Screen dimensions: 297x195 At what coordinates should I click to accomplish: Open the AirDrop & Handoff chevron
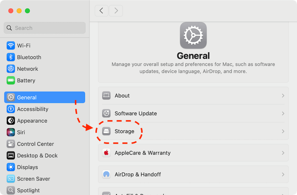(283, 175)
